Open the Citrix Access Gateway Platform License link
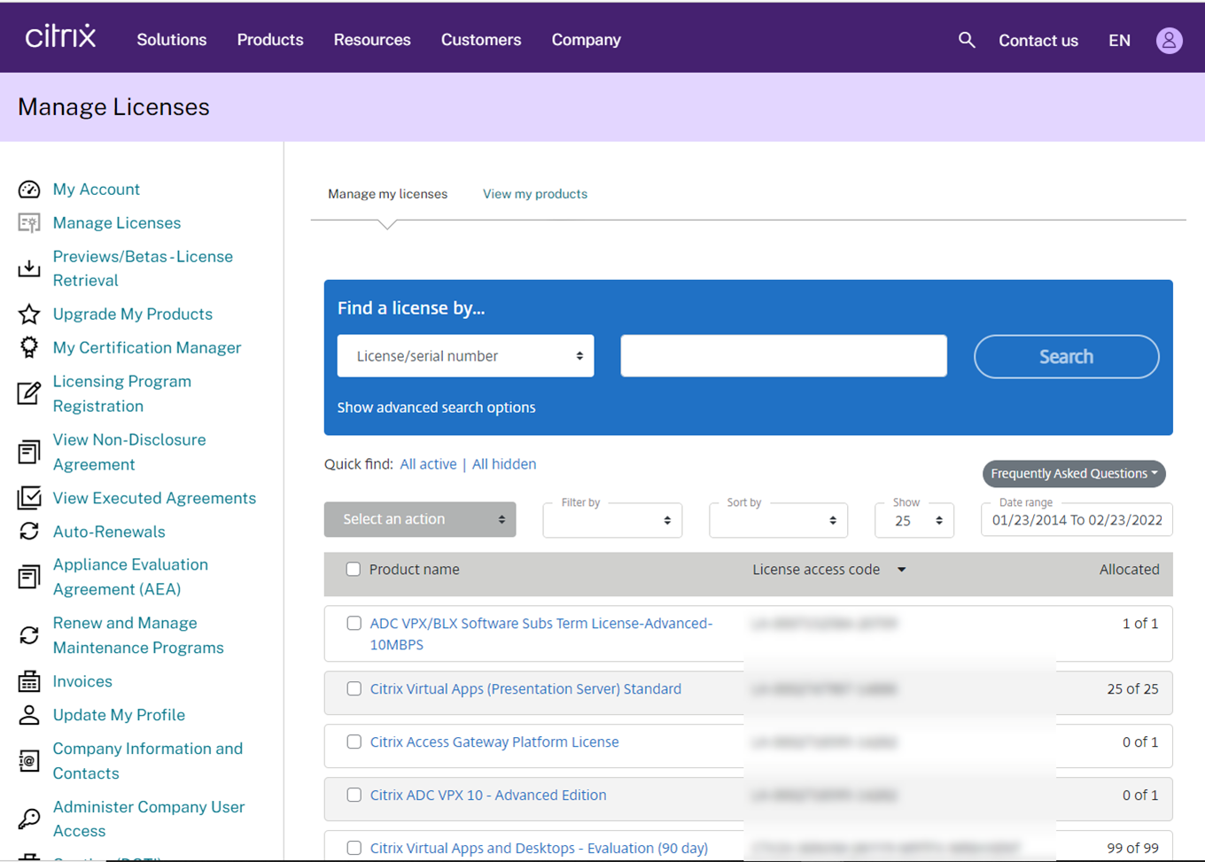The width and height of the screenshot is (1205, 862). coord(494,742)
